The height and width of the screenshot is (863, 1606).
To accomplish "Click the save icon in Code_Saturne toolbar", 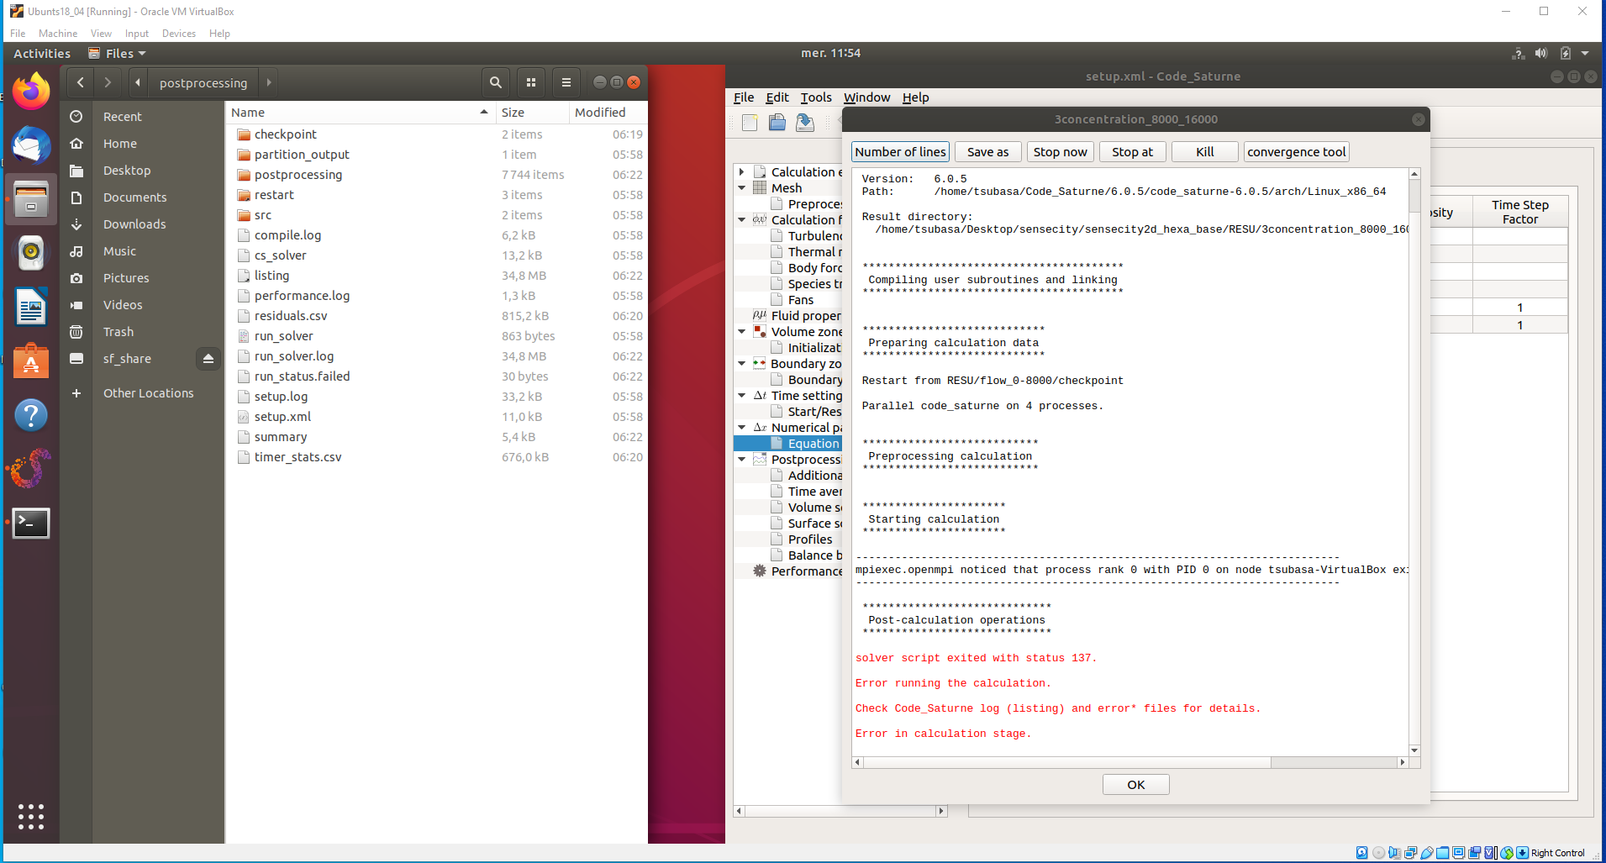I will 805,123.
